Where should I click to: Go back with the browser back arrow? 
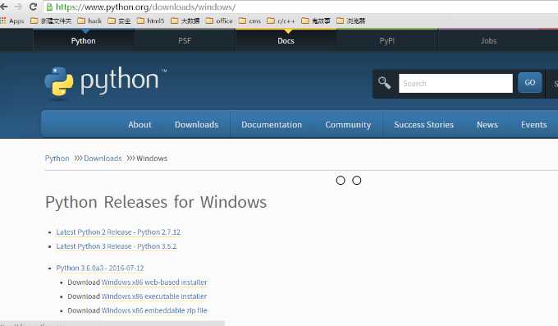4,7
